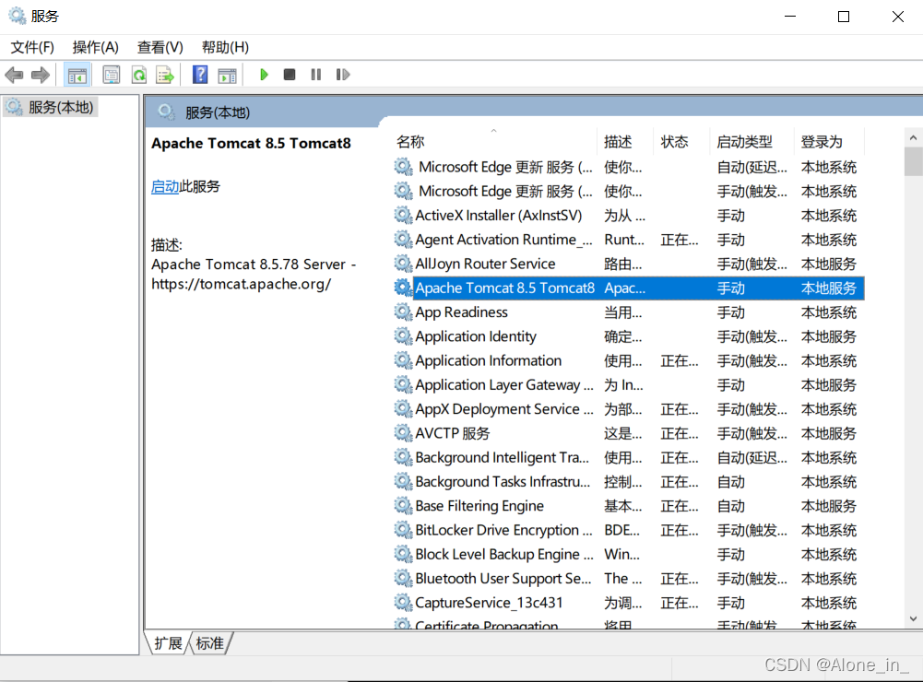Select Background Tasks Infrastructure service row
Viewport: 923px width, 682px height.
click(629, 481)
